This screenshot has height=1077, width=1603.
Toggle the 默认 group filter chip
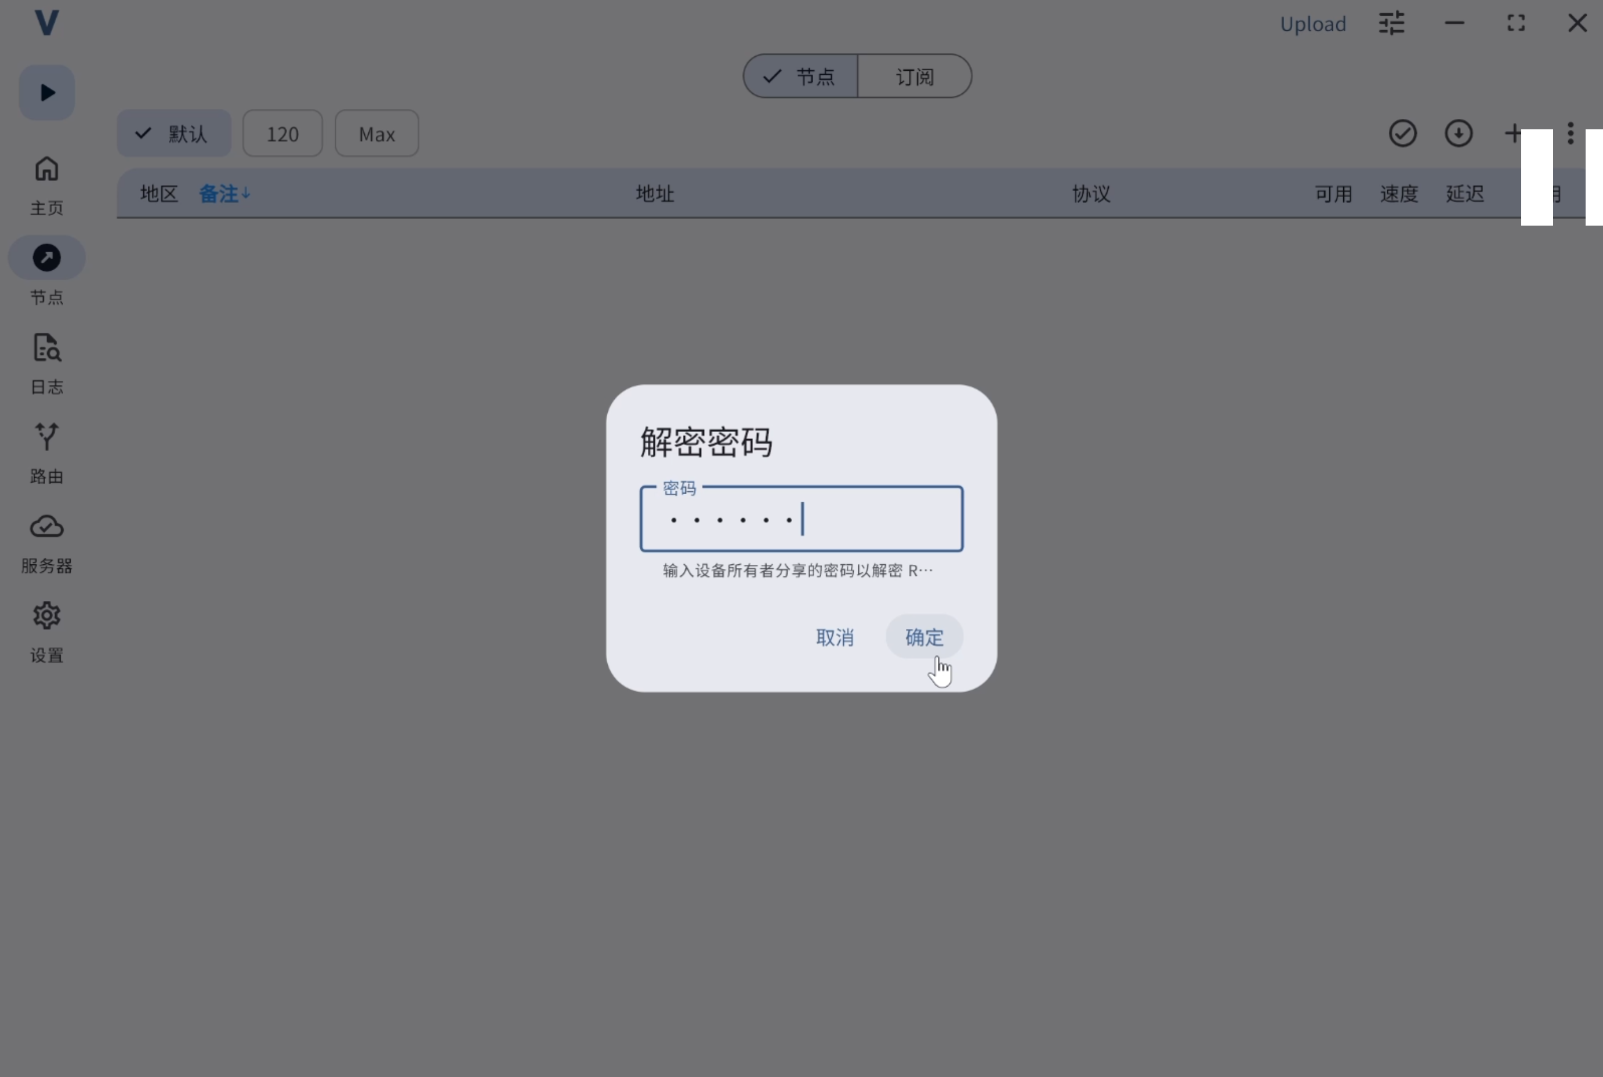(174, 133)
